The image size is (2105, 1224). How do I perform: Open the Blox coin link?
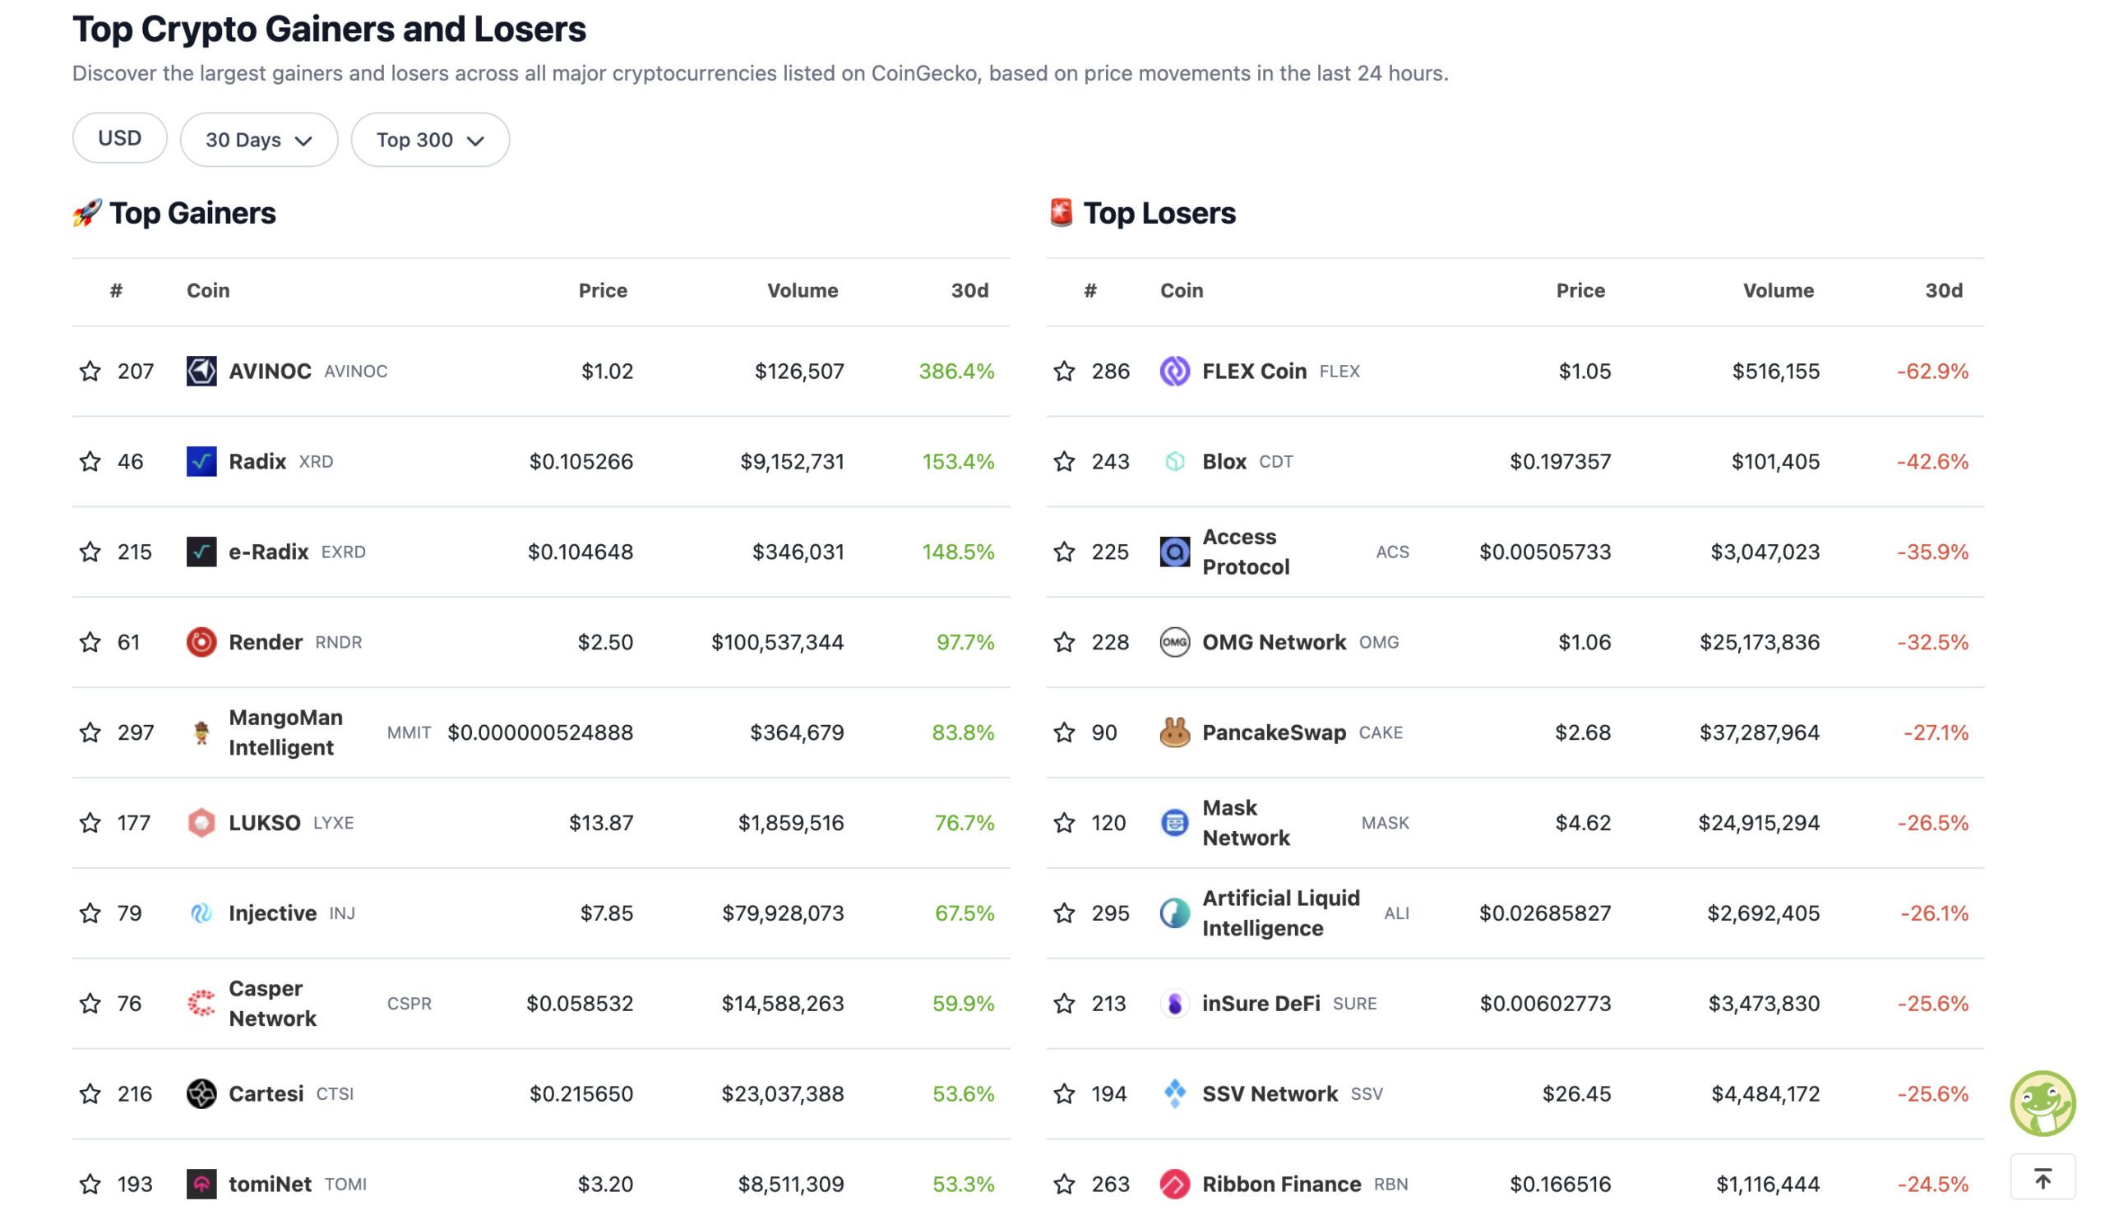(1223, 461)
